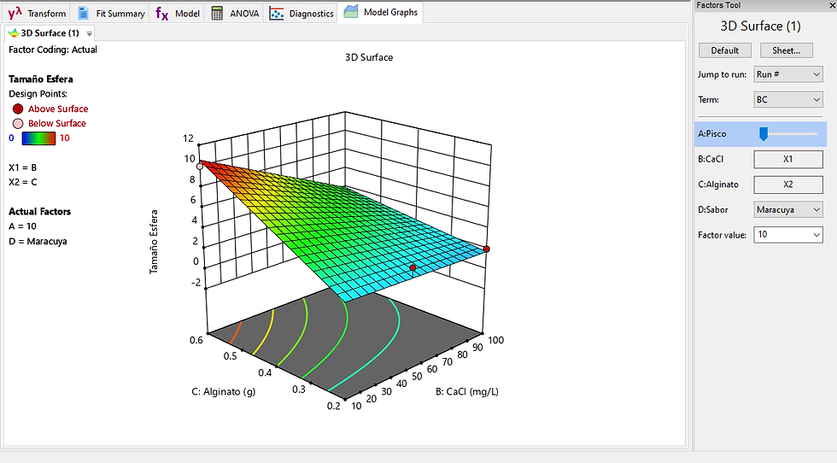Click the Sheet... button
The height and width of the screenshot is (463, 837).
pyautogui.click(x=786, y=50)
